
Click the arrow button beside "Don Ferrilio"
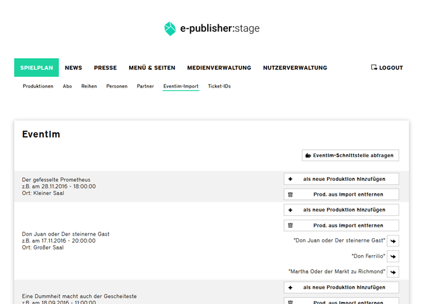pyautogui.click(x=393, y=256)
